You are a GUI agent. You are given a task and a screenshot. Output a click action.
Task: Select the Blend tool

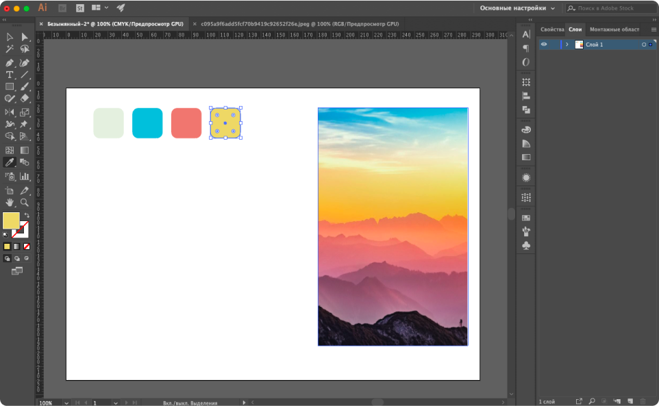(x=25, y=162)
